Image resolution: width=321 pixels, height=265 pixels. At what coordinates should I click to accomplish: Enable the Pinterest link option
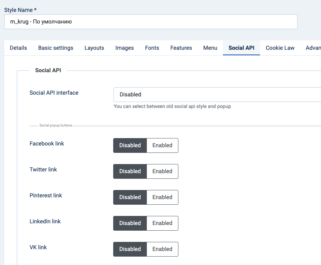tap(162, 197)
